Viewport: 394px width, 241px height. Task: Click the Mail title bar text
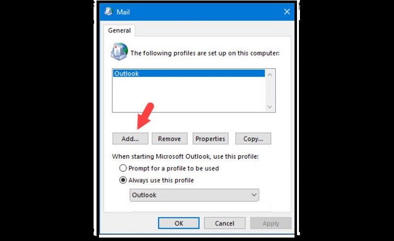pyautogui.click(x=123, y=12)
